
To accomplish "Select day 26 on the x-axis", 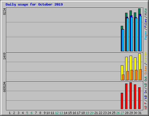I will [x=118, y=113].
